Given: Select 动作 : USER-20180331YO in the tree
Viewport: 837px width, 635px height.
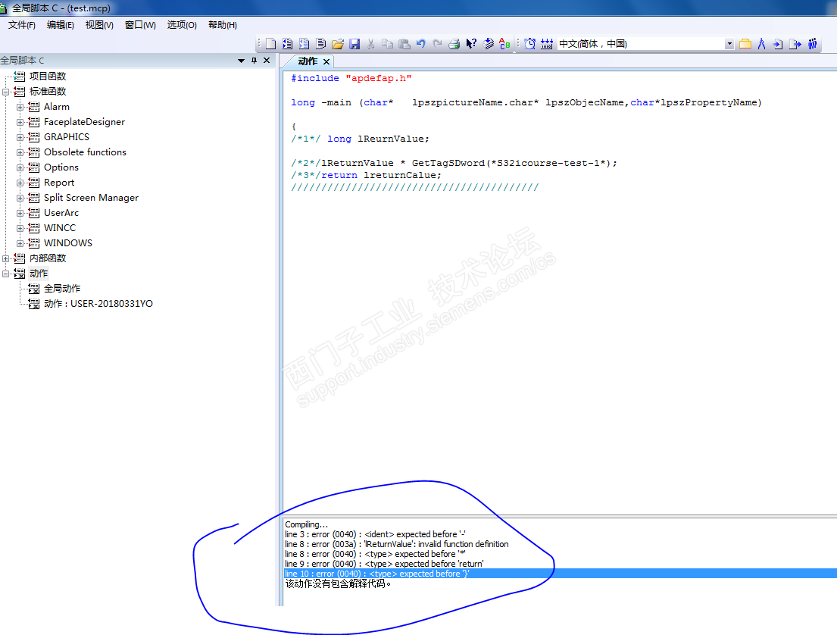Looking at the screenshot, I should 98,304.
